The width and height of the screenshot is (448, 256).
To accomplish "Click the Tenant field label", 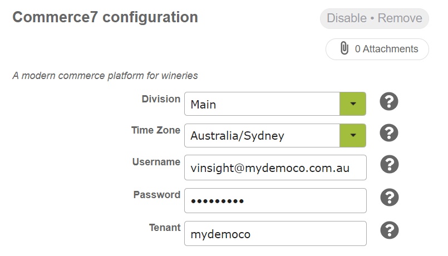I will point(165,228).
